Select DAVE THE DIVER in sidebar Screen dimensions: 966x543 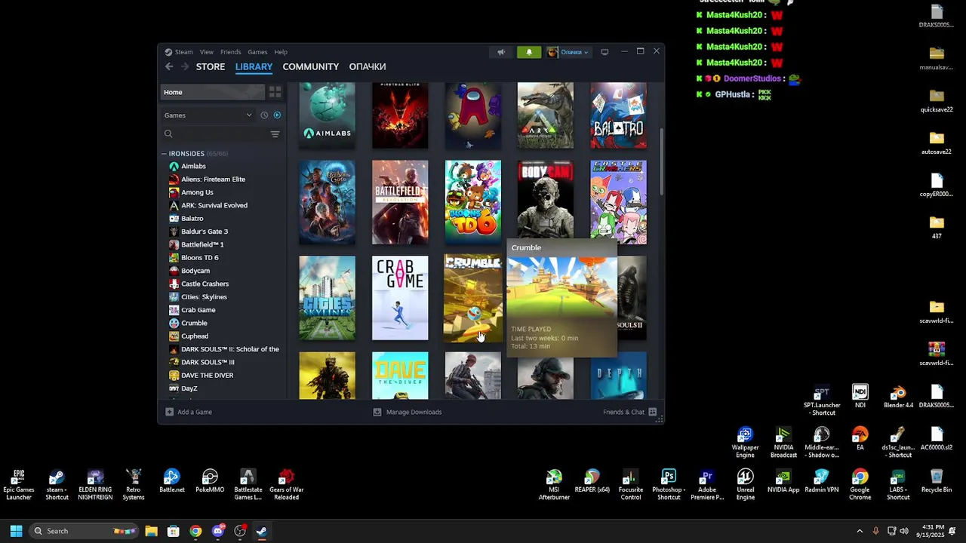[207, 376]
